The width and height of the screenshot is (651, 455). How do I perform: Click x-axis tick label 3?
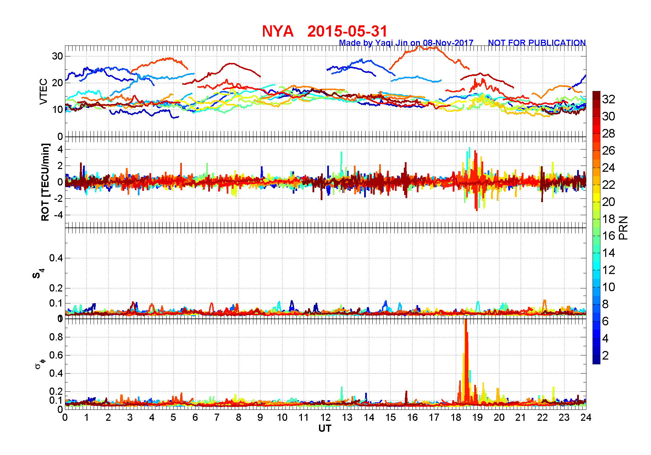coord(130,417)
